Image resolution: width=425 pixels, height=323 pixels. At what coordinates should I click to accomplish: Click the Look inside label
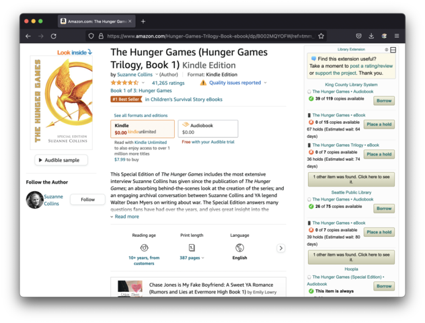coord(75,52)
